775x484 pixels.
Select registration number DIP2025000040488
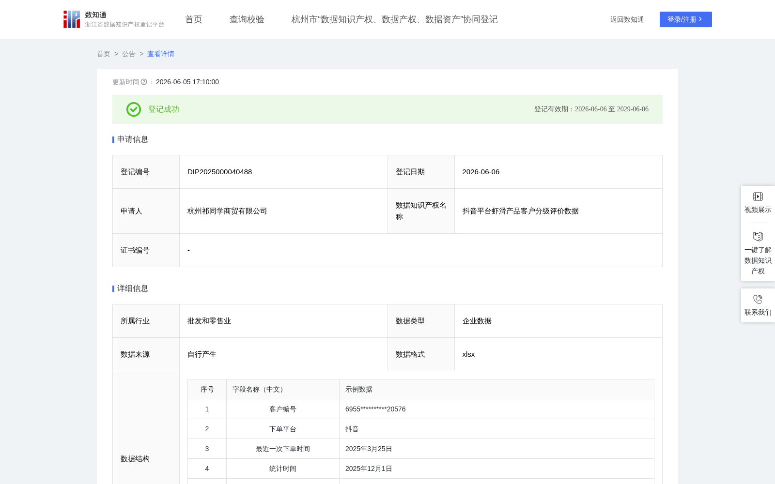point(220,172)
